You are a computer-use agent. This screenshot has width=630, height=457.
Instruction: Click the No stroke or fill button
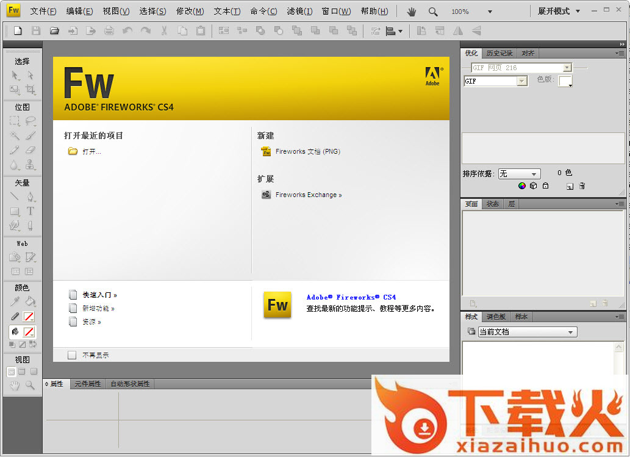(23, 345)
